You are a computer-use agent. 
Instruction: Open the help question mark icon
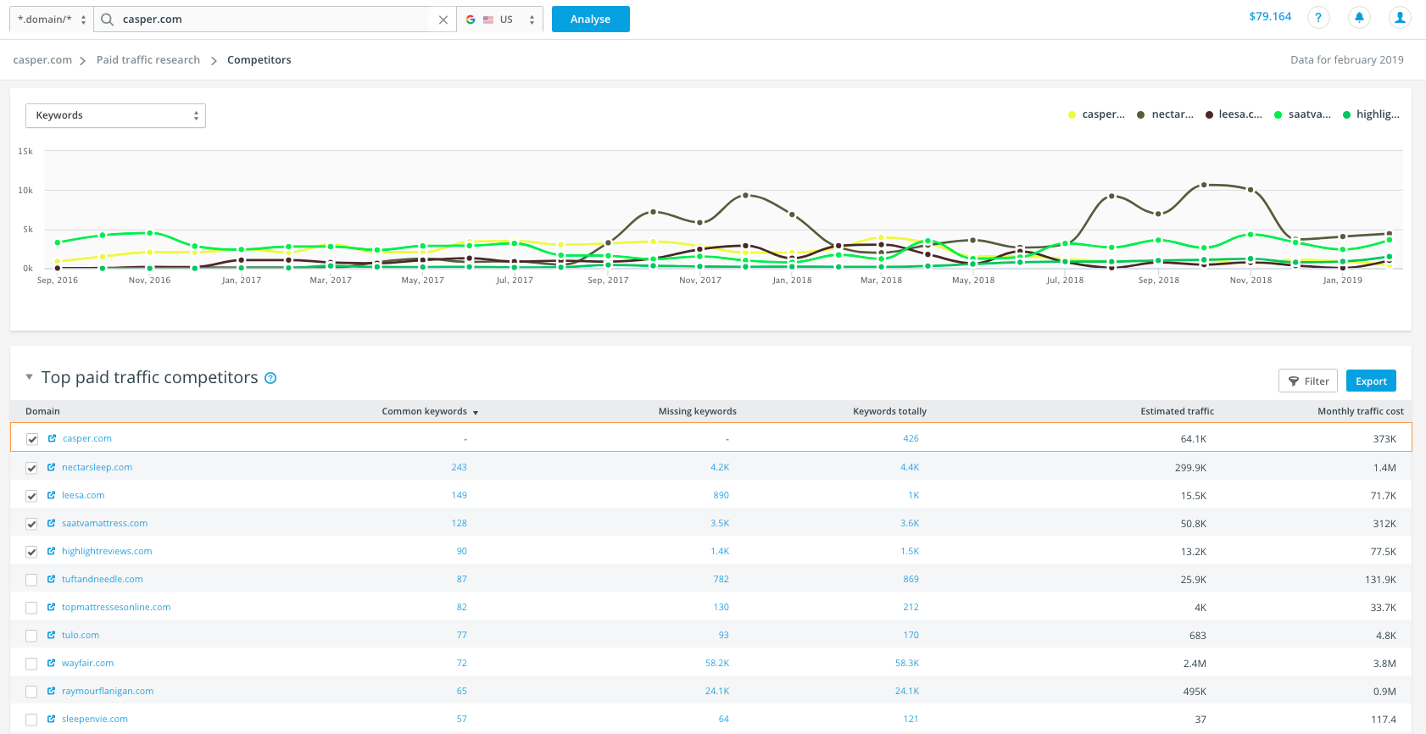(x=1318, y=17)
